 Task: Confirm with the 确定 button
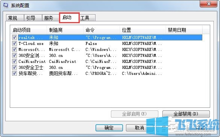109,128
